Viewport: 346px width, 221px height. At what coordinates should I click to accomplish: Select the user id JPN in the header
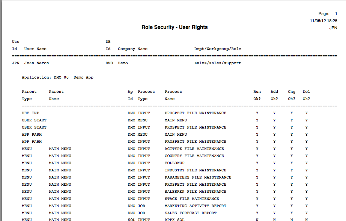(14, 63)
